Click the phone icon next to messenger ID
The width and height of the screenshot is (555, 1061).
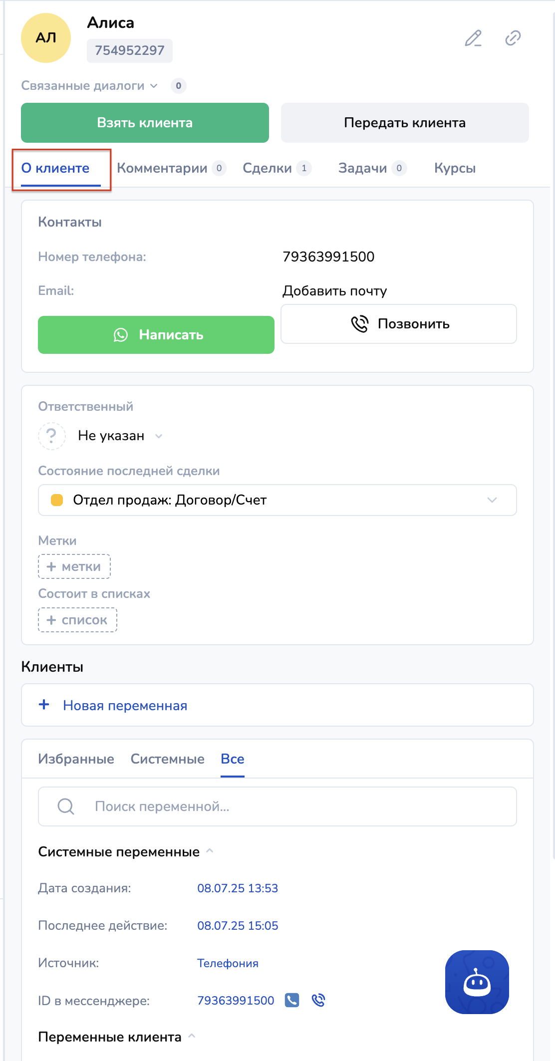click(292, 1000)
